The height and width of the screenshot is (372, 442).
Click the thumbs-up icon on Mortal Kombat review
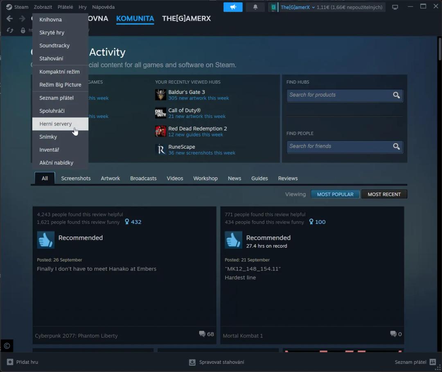tap(233, 240)
